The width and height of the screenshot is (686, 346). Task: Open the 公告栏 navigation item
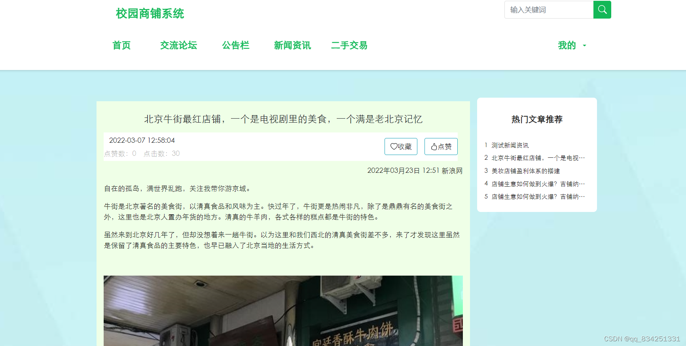(236, 45)
